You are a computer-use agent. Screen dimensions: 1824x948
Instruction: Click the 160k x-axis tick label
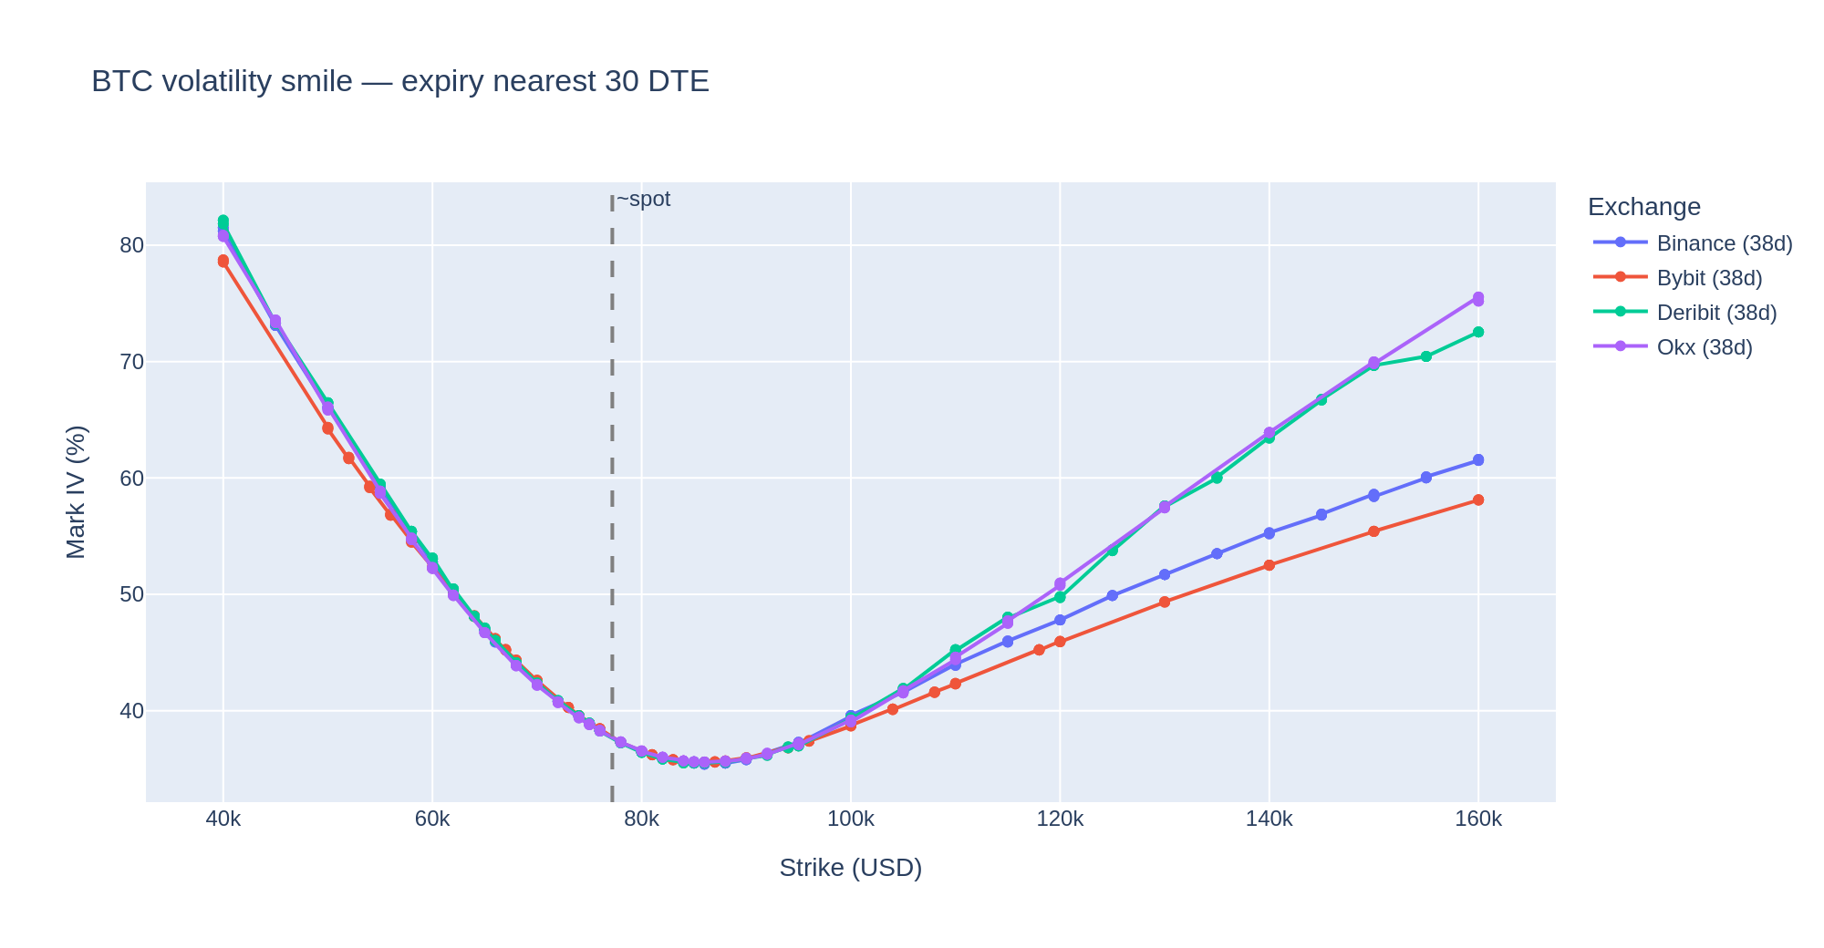[1477, 819]
